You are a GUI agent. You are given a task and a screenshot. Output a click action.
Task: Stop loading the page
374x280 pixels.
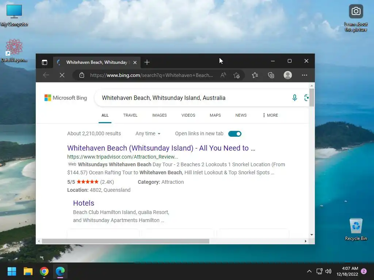click(62, 75)
